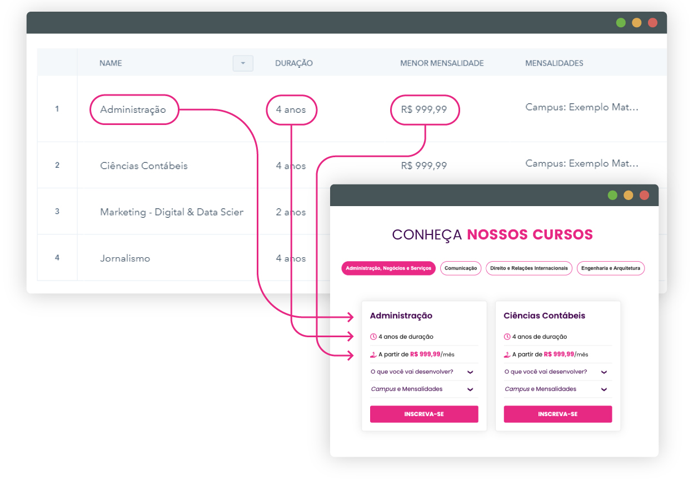This screenshot has width=698, height=490.
Task: Click the Jornalismo name cell in table
Action: coord(125,258)
